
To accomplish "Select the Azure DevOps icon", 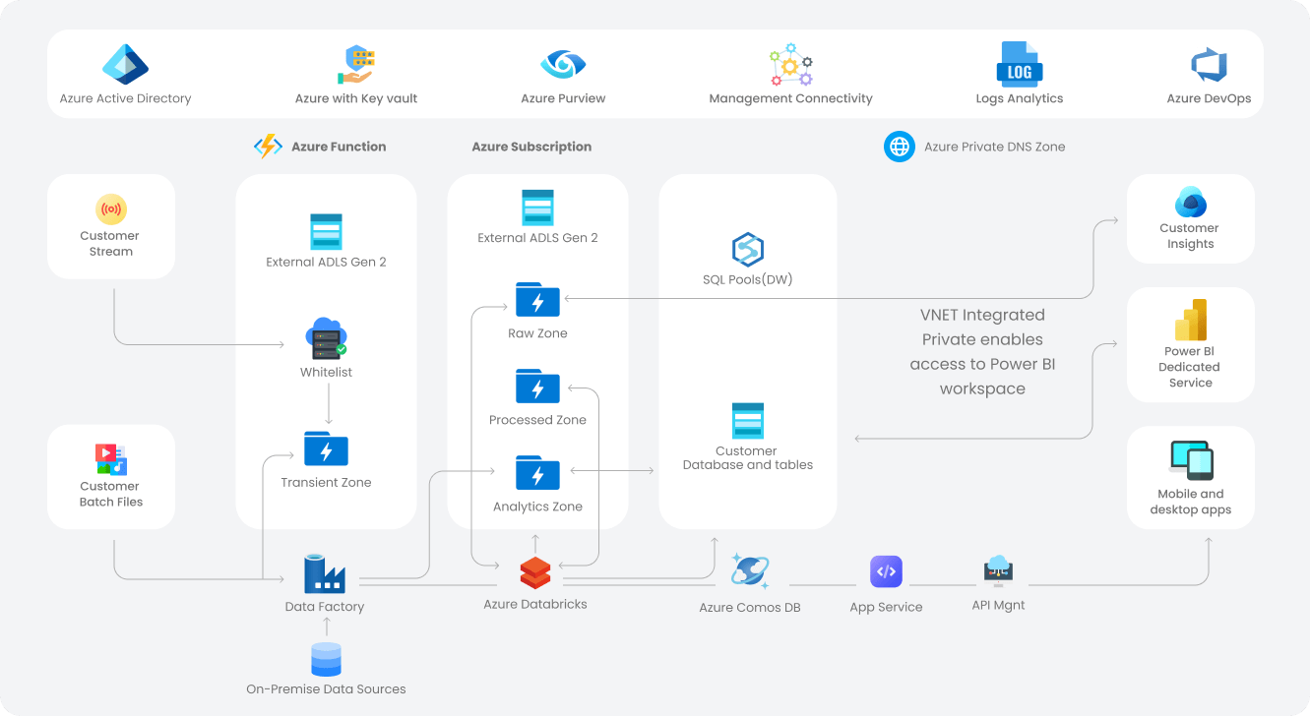I will pos(1208,65).
